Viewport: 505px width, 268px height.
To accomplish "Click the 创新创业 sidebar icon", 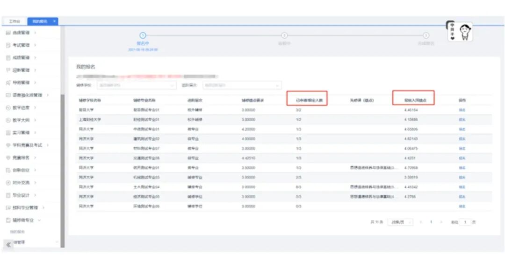I will pyautogui.click(x=8, y=170).
